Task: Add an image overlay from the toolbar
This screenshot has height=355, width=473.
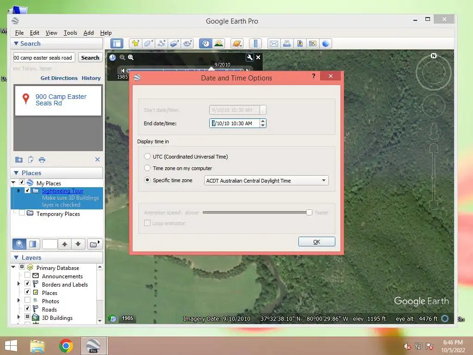Action: [x=174, y=43]
